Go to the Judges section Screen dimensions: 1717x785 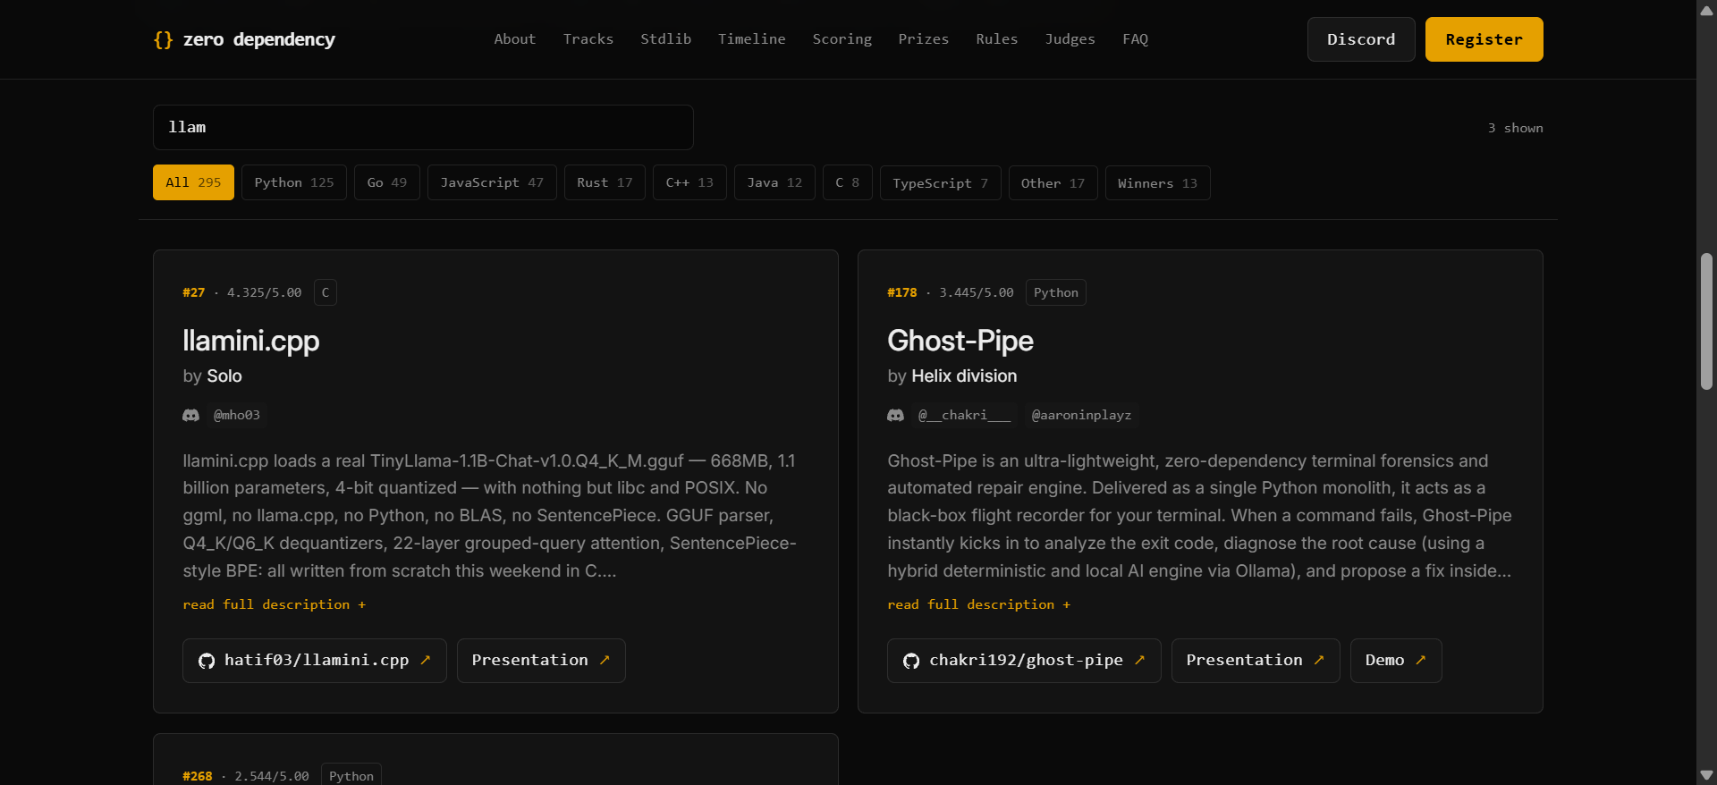pos(1070,39)
